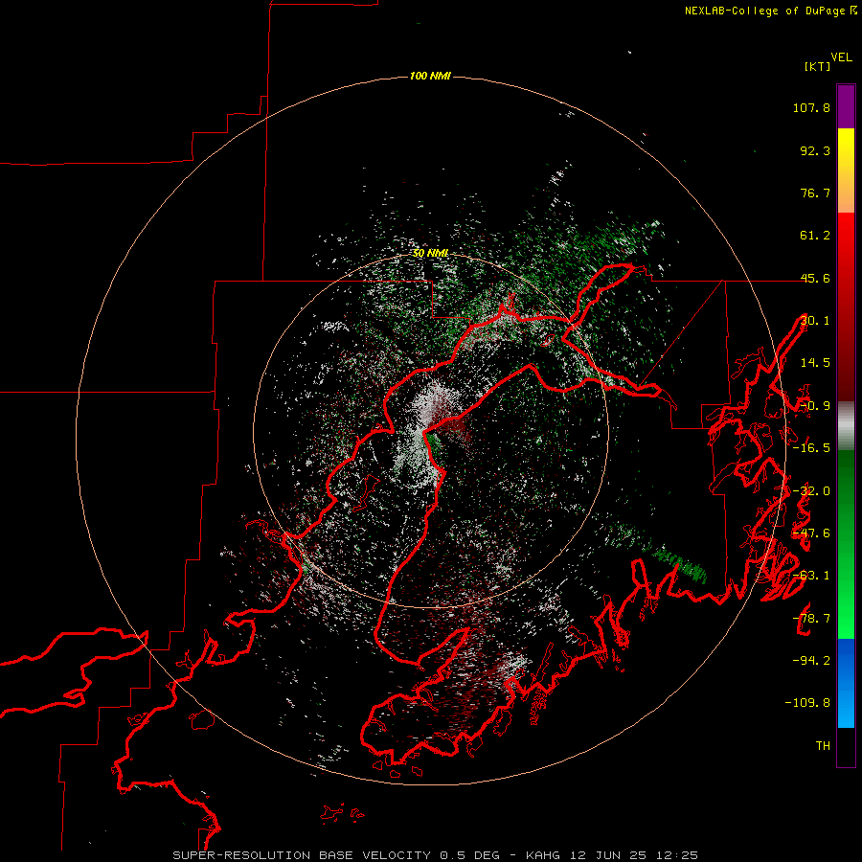The image size is (862, 862).
Task: Click the VEL legend title
Action: coord(841,57)
